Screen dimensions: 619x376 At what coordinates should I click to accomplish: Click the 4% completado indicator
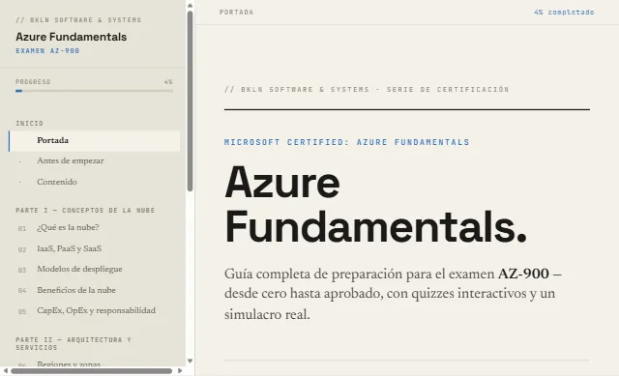pyautogui.click(x=564, y=13)
